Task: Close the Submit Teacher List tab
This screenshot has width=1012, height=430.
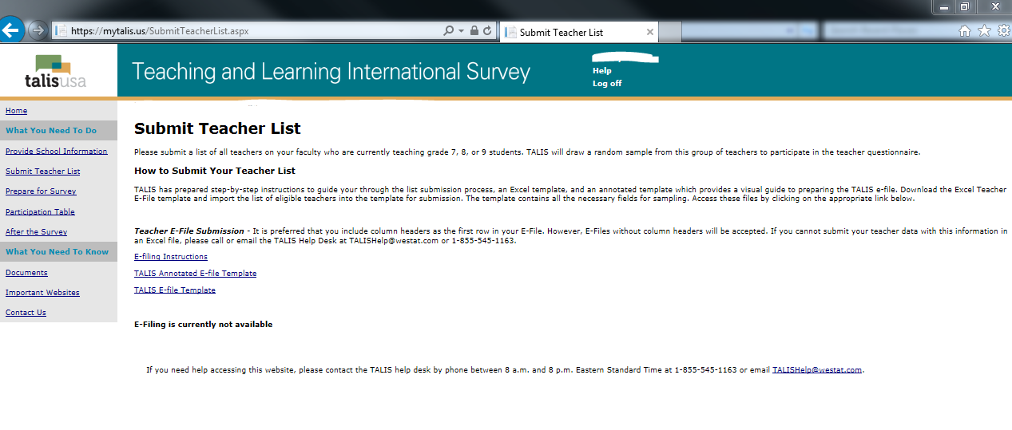Action: (x=650, y=33)
